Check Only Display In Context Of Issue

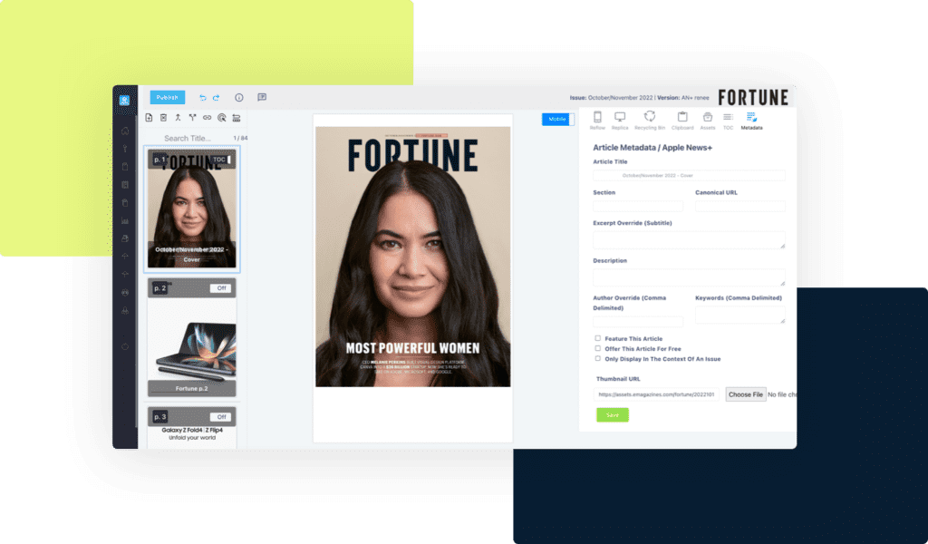[x=598, y=359]
